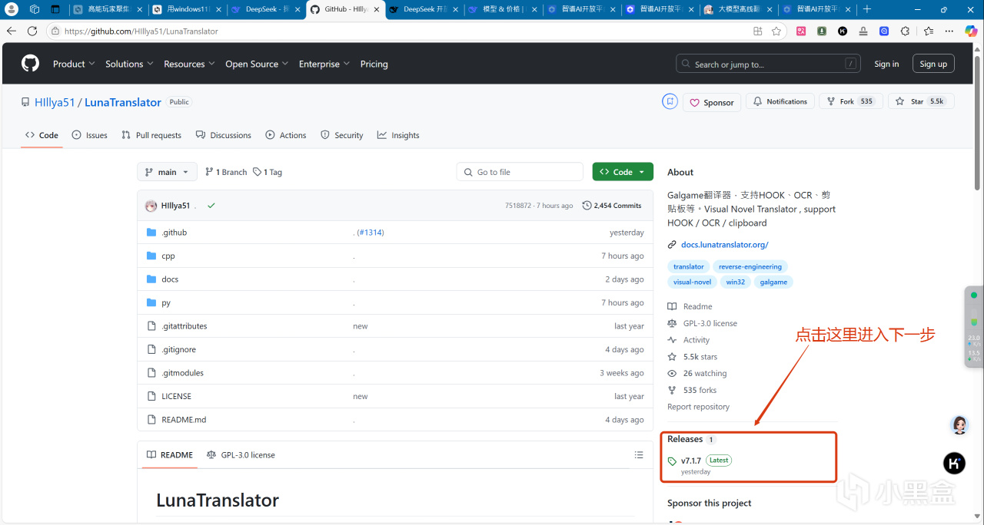984x525 pixels.
Task: Open the README.md file
Action: click(x=184, y=420)
